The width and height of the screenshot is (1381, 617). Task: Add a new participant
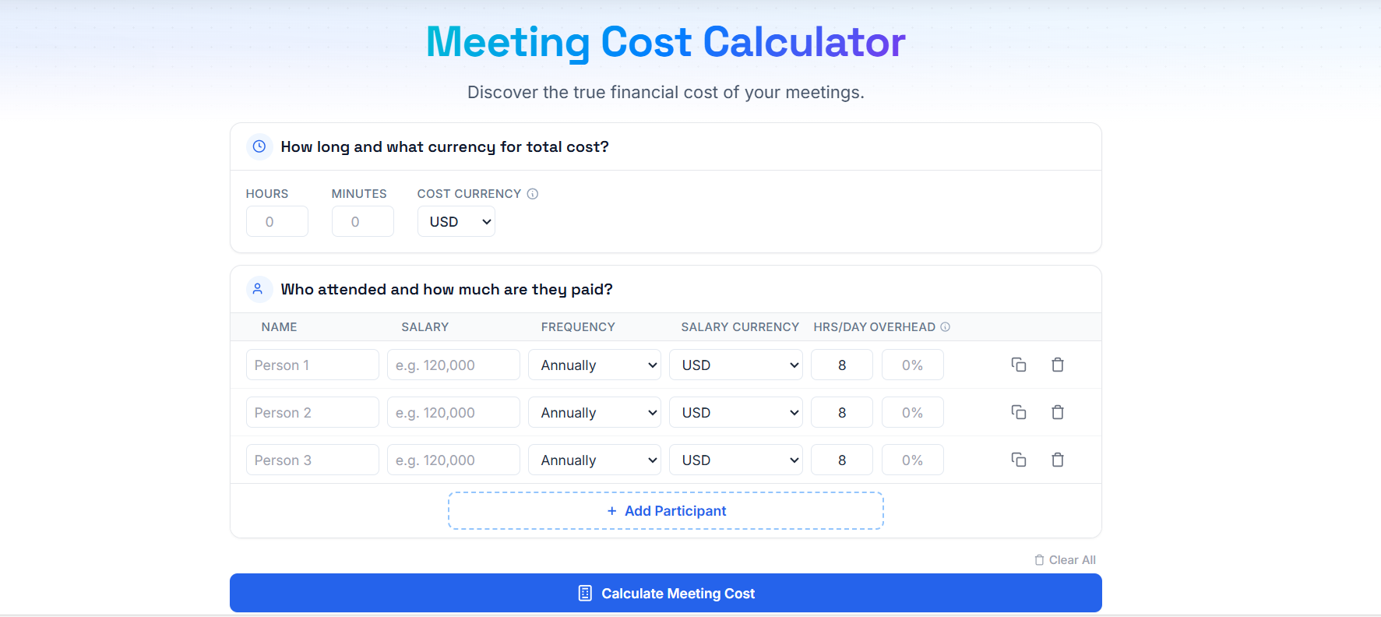click(666, 510)
